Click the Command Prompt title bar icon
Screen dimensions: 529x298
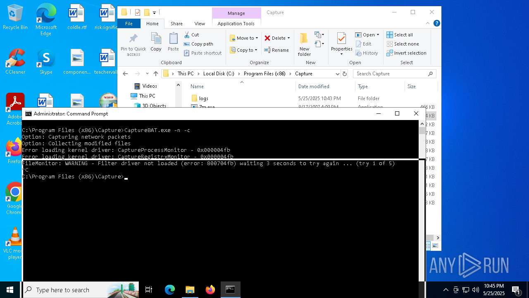click(29, 113)
